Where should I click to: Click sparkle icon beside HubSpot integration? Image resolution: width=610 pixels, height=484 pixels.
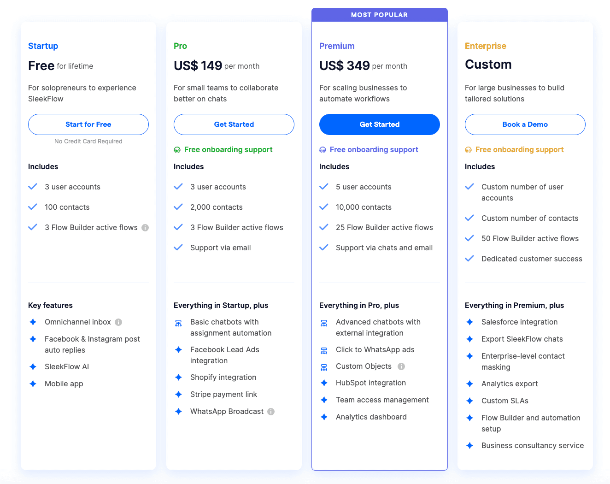(324, 383)
